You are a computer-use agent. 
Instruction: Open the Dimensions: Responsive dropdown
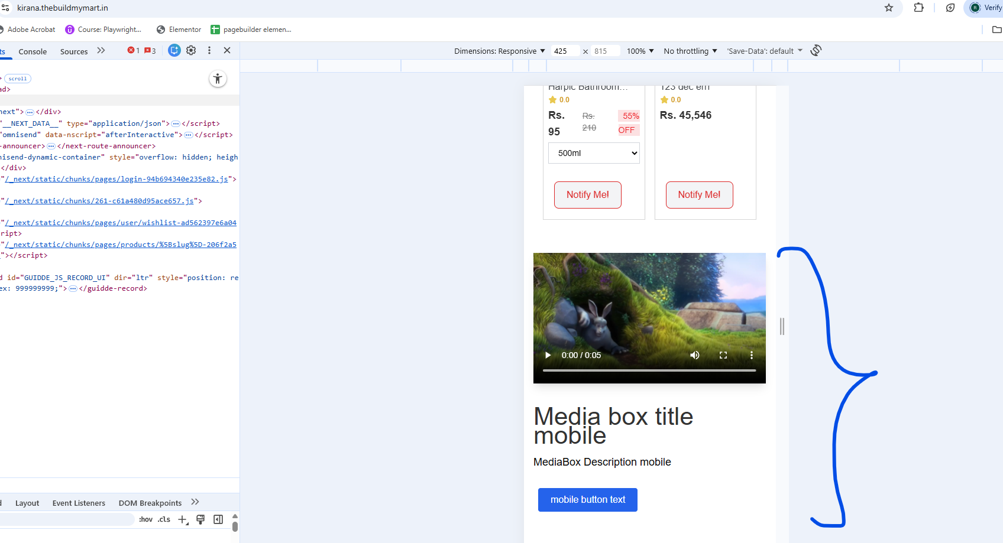(500, 51)
